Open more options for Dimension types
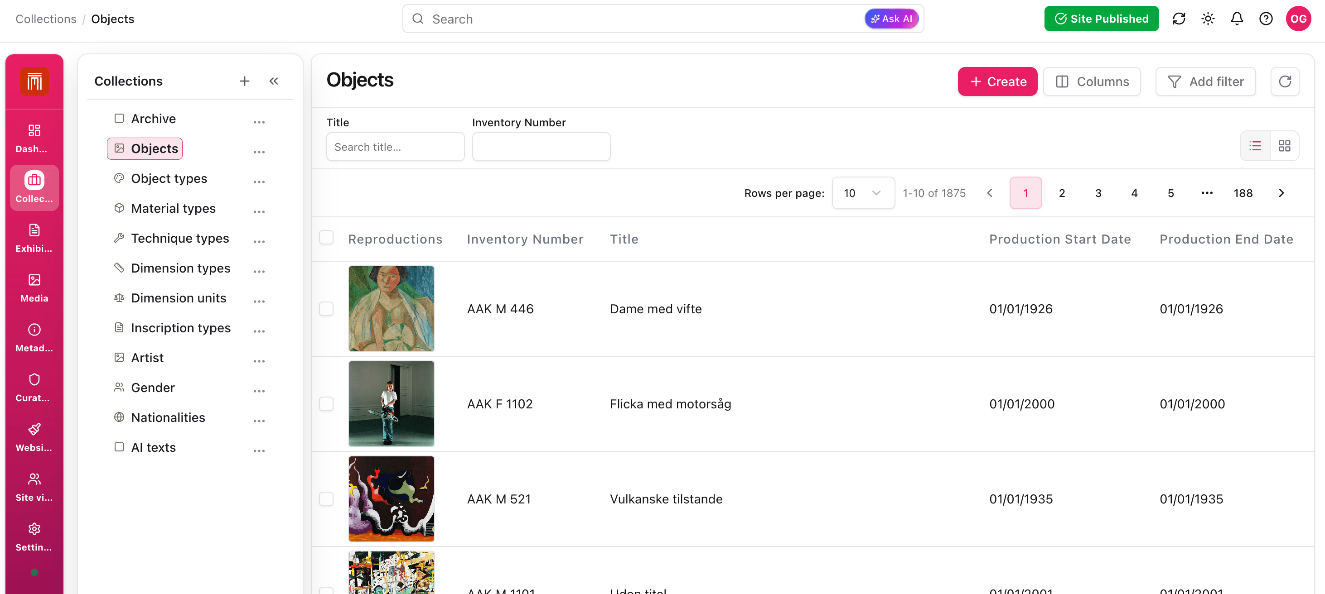Screen dimensions: 1325x594 [259, 271]
